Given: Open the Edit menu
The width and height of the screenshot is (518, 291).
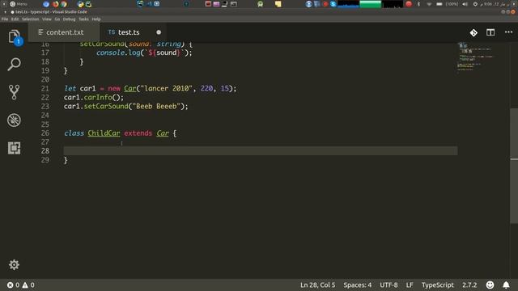Looking at the screenshot, I should pos(15,19).
